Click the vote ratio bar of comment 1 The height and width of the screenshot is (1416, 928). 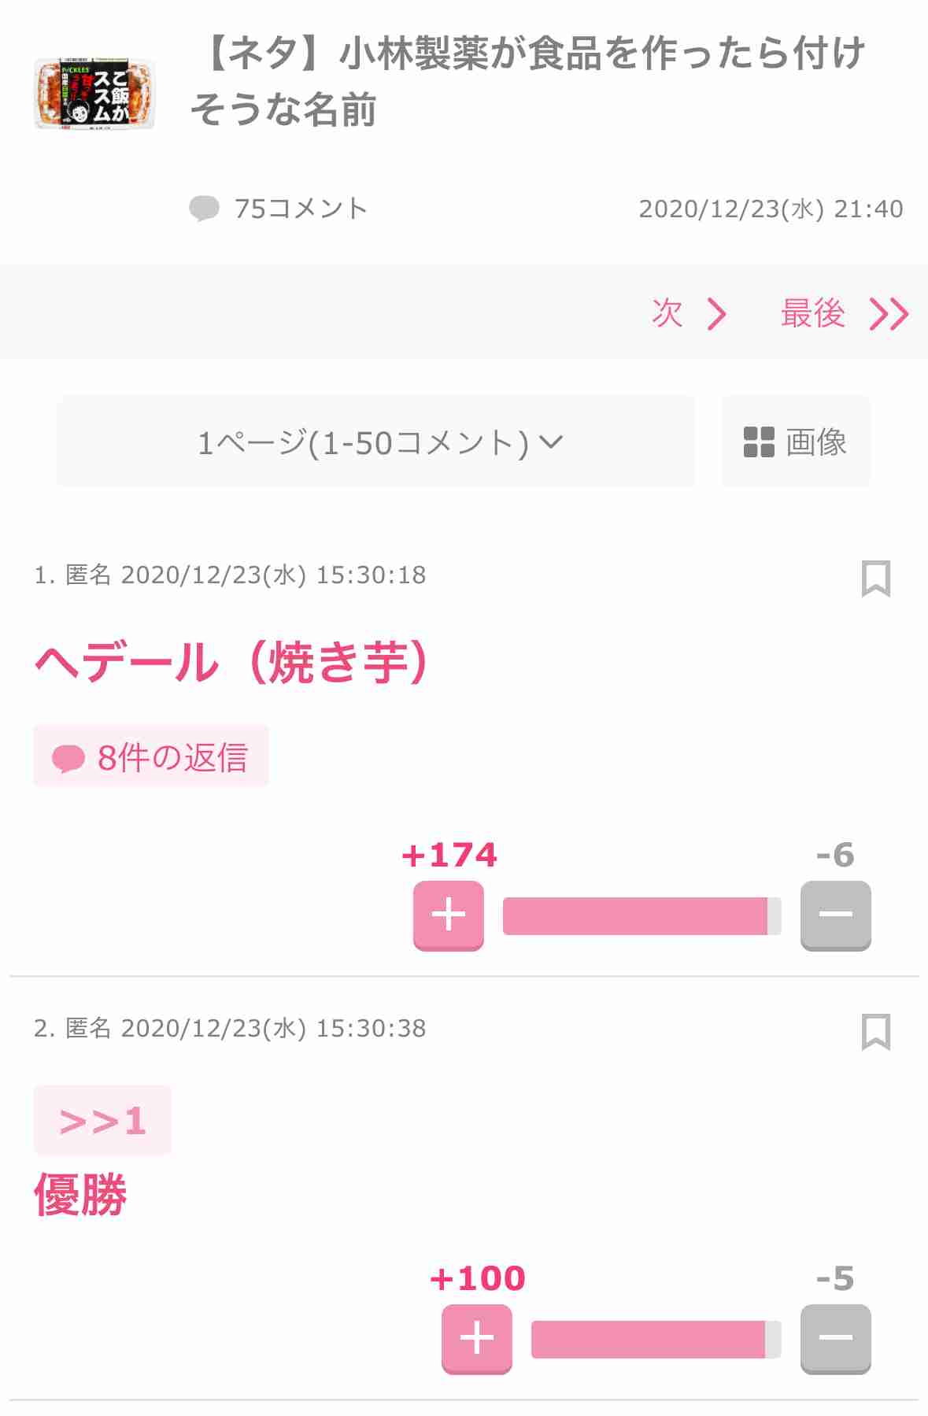(641, 916)
